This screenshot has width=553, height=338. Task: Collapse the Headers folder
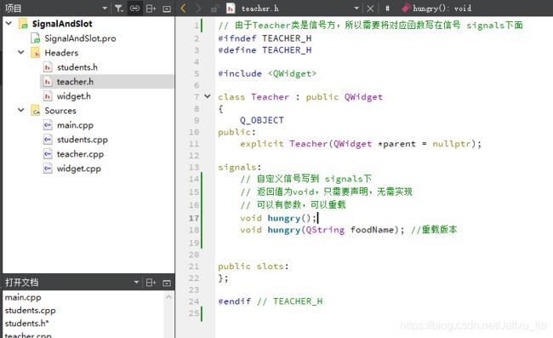point(21,52)
